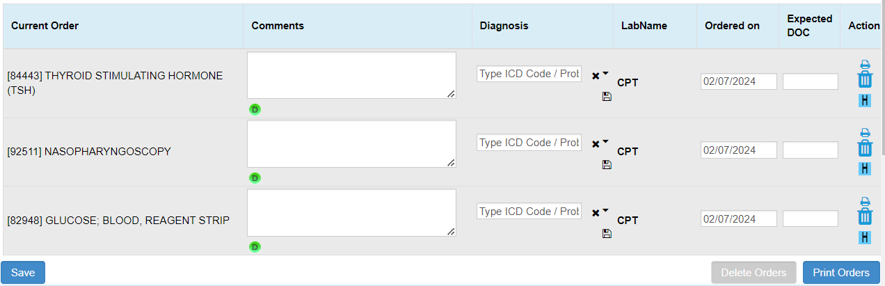Print the Thyroid Stimulating Hormone order
This screenshot has width=885, height=286.
865,64
